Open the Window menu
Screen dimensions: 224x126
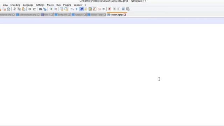click(x=78, y=5)
